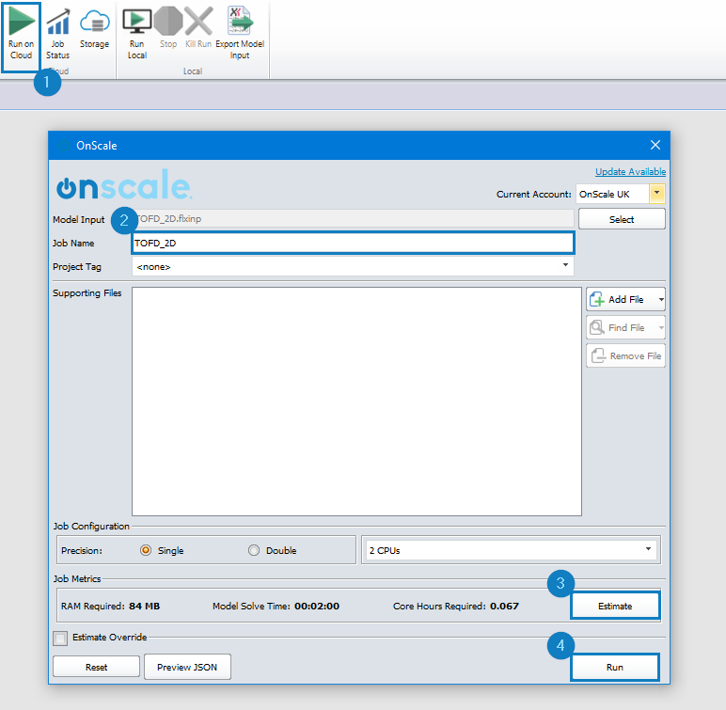Open the Current Account dropdown arrow
Image resolution: width=726 pixels, height=710 pixels.
click(656, 194)
